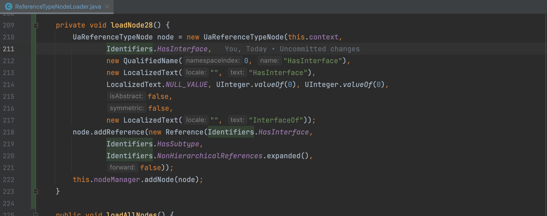This screenshot has width=547, height=216.
Task: Click the isAbstract: parameter hint
Action: point(126,96)
